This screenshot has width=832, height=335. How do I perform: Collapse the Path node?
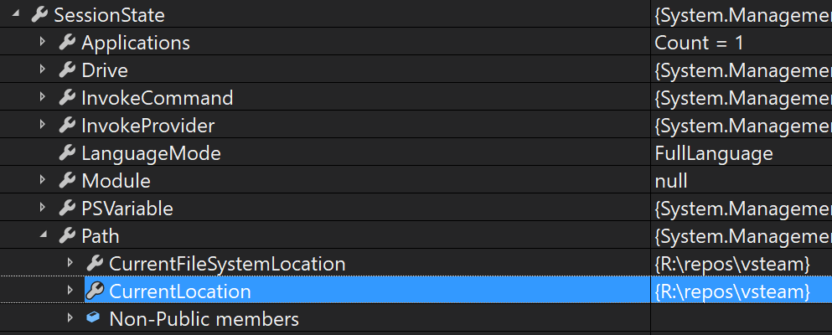click(43, 234)
